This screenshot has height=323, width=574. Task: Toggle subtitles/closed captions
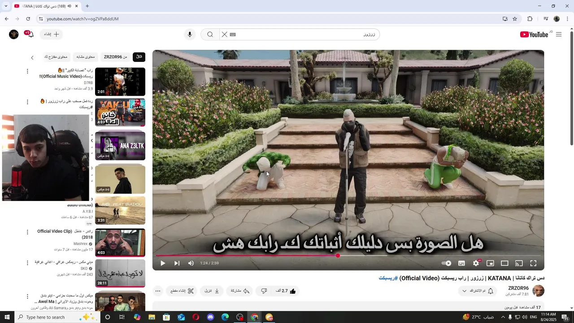coord(461,263)
